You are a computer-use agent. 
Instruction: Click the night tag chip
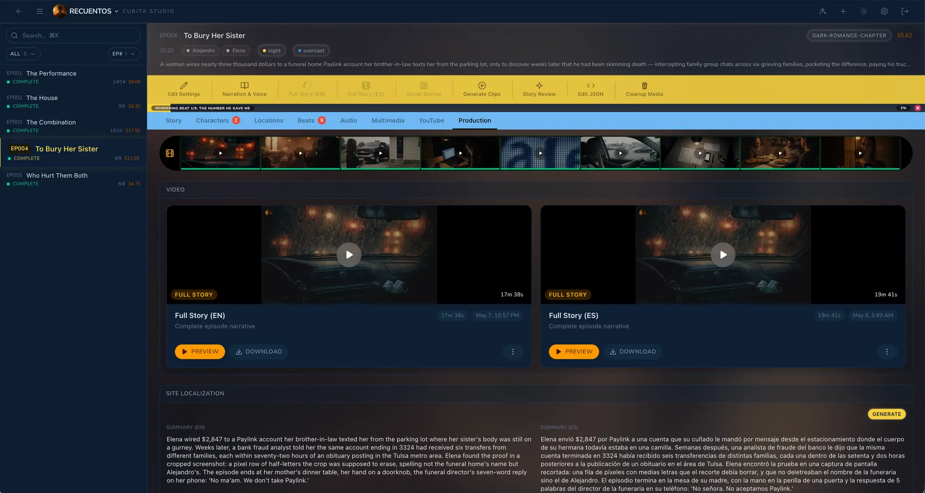(x=271, y=50)
